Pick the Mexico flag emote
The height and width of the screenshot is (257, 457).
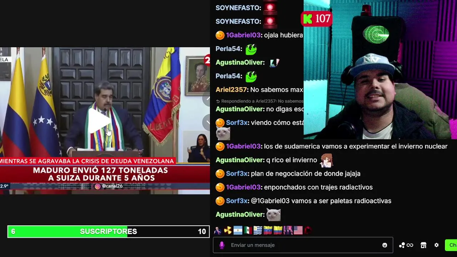pos(248,231)
